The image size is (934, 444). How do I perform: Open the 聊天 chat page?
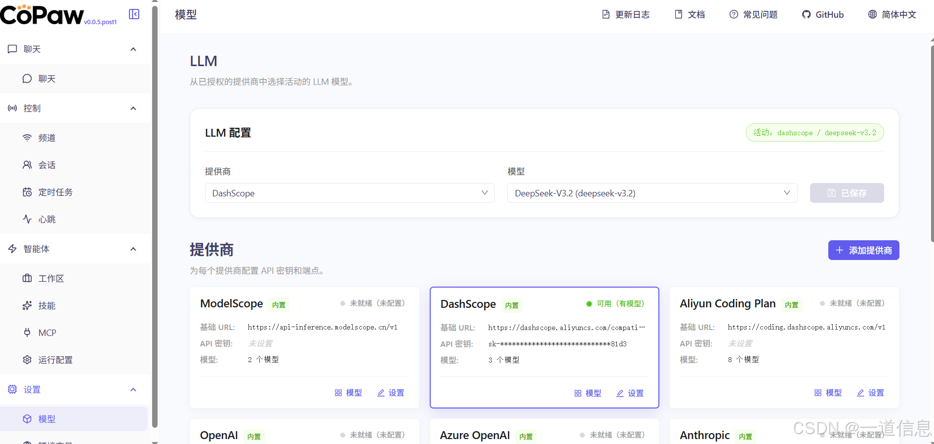(x=74, y=78)
